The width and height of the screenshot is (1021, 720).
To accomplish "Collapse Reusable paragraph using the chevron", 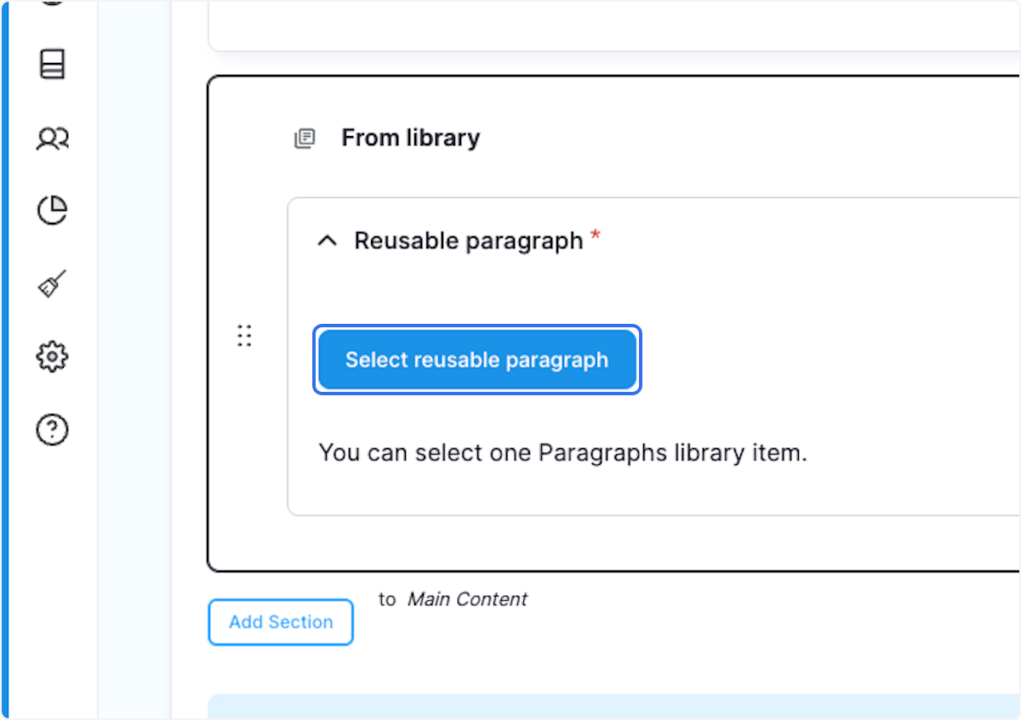I will click(327, 241).
